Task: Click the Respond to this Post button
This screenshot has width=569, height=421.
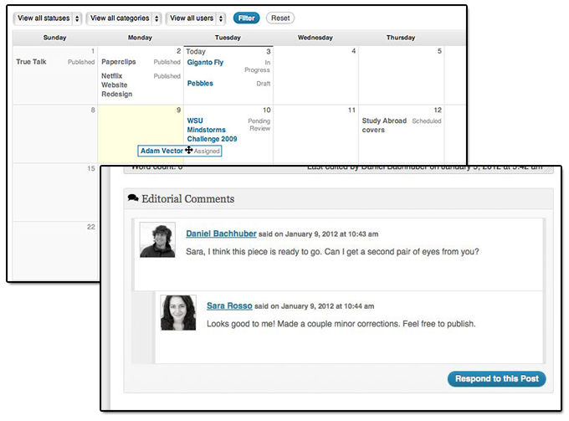Action: click(x=497, y=379)
